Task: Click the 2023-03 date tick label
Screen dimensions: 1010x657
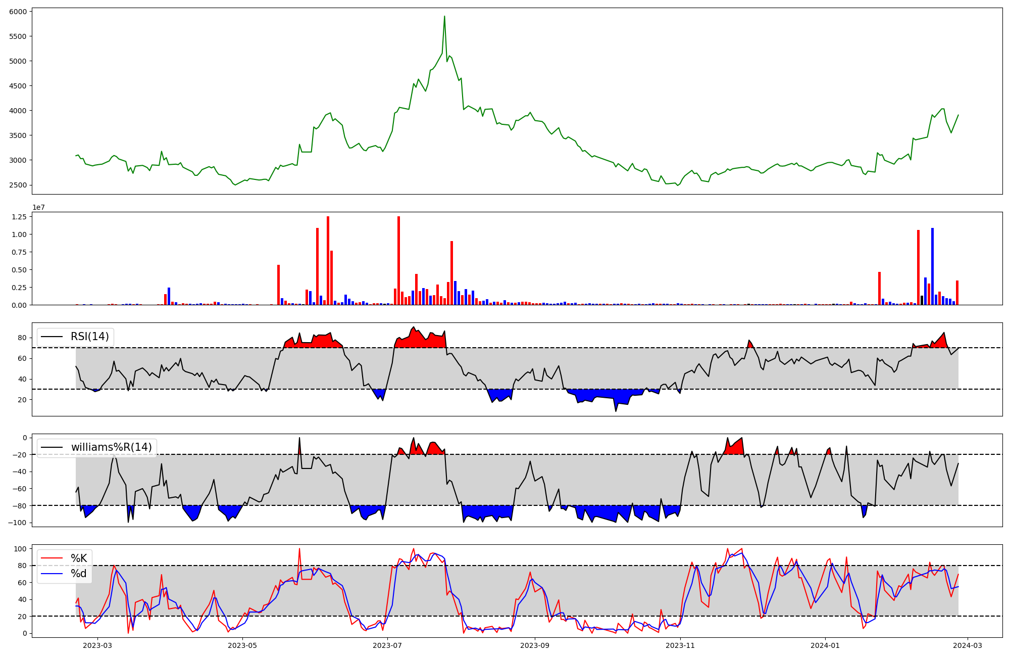Action: tap(97, 645)
